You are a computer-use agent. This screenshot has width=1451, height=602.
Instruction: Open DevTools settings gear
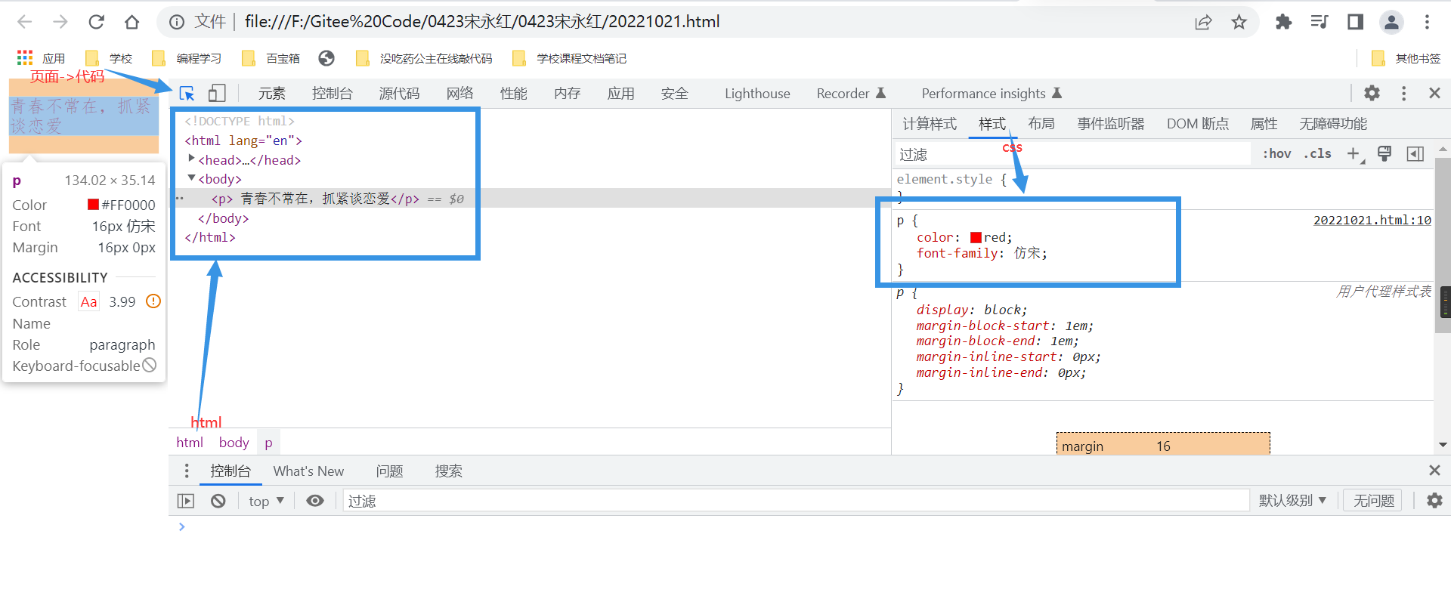[x=1372, y=93]
